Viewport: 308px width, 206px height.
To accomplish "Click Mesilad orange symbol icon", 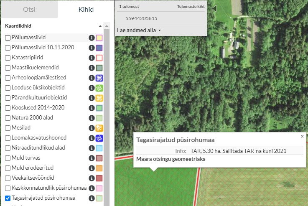I will point(99,128).
